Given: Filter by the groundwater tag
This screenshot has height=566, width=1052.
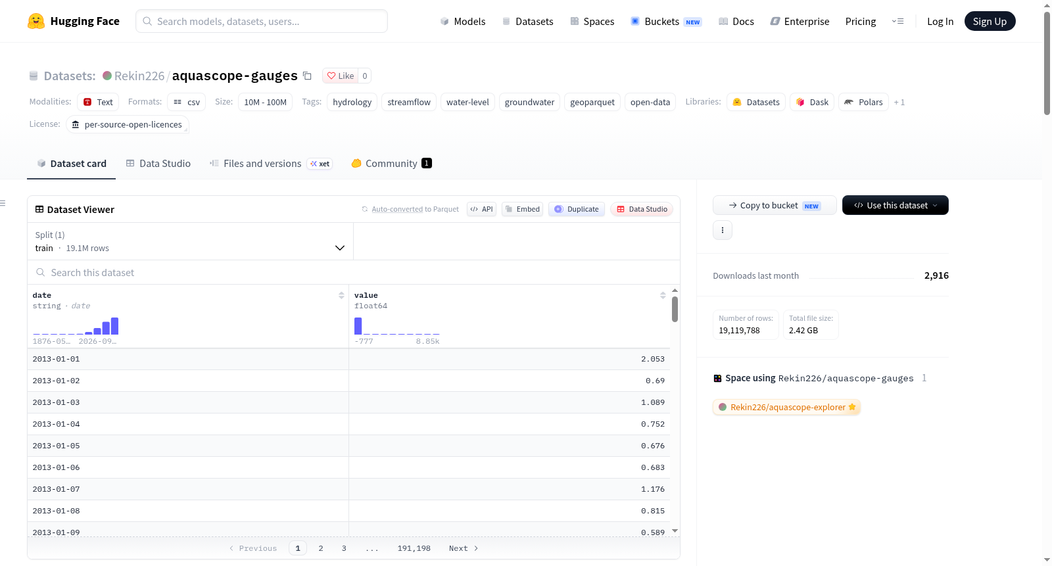Looking at the screenshot, I should (529, 102).
